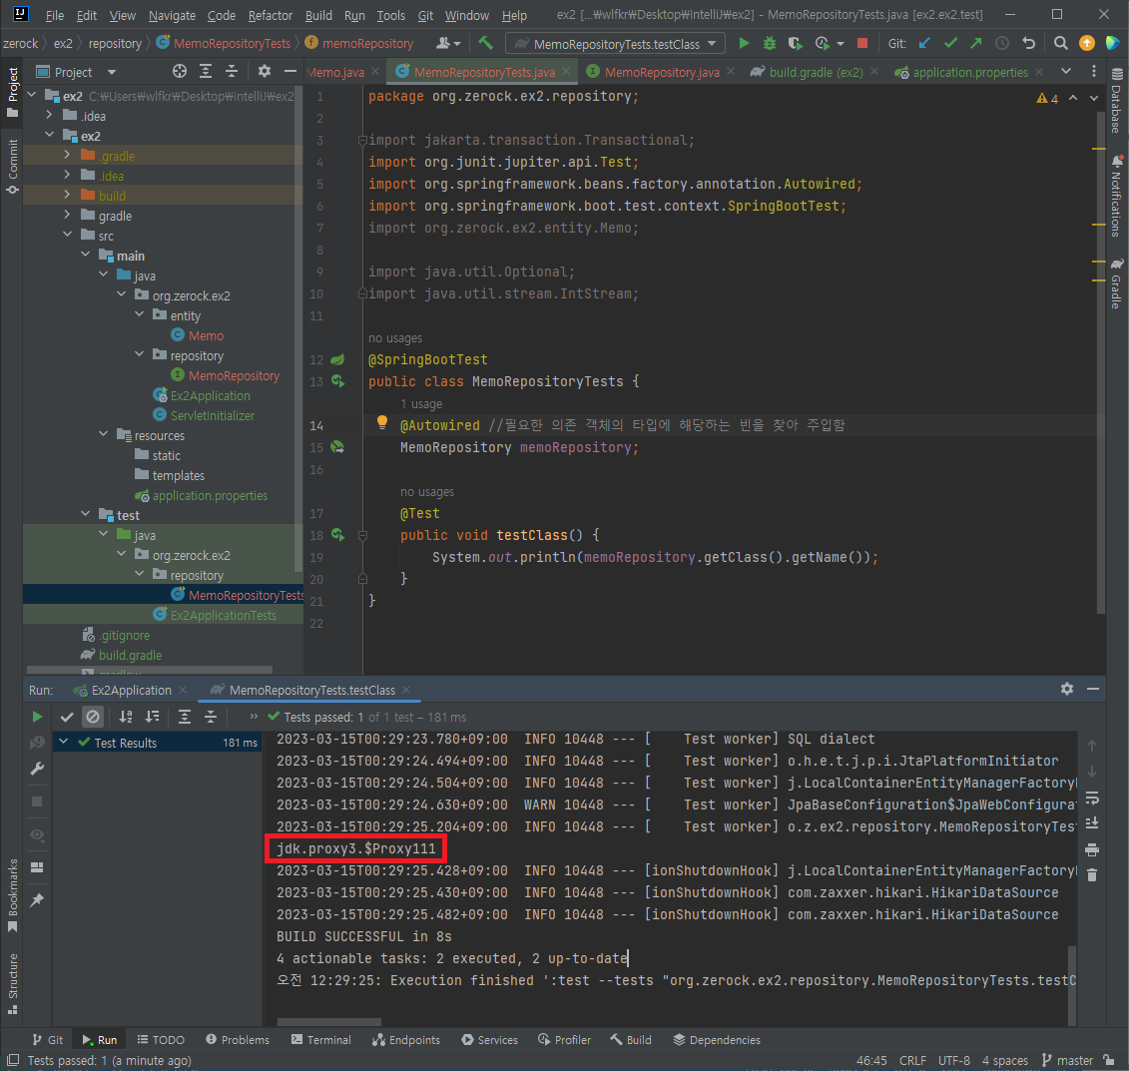The image size is (1129, 1071).
Task: Click console horizontal scrollbar thumb
Action: click(x=329, y=1021)
